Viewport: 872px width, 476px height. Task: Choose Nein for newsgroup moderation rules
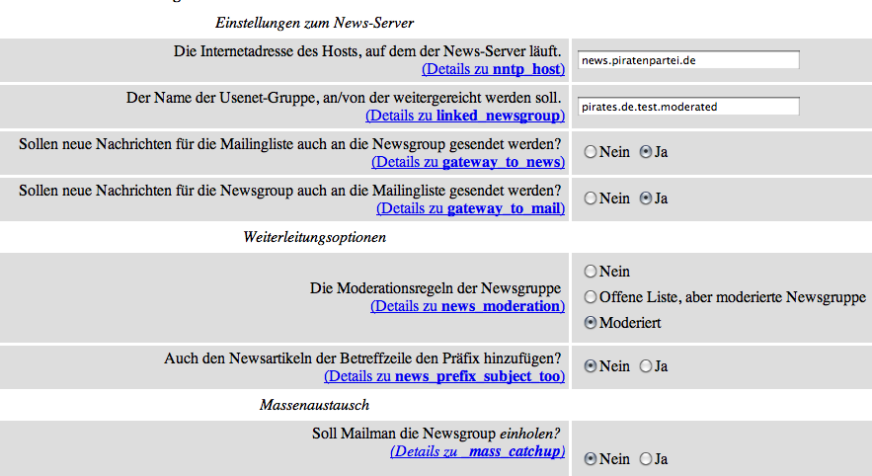[x=591, y=272]
